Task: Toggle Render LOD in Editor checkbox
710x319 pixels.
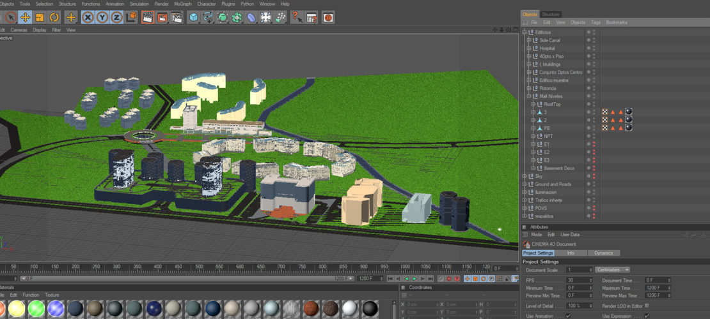Action: tap(647, 306)
